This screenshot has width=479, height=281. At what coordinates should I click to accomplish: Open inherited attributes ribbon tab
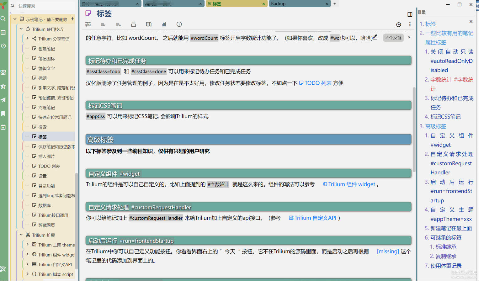pos(118,24)
